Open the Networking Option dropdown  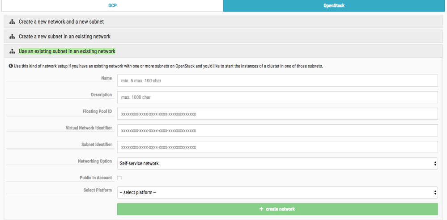(277, 164)
